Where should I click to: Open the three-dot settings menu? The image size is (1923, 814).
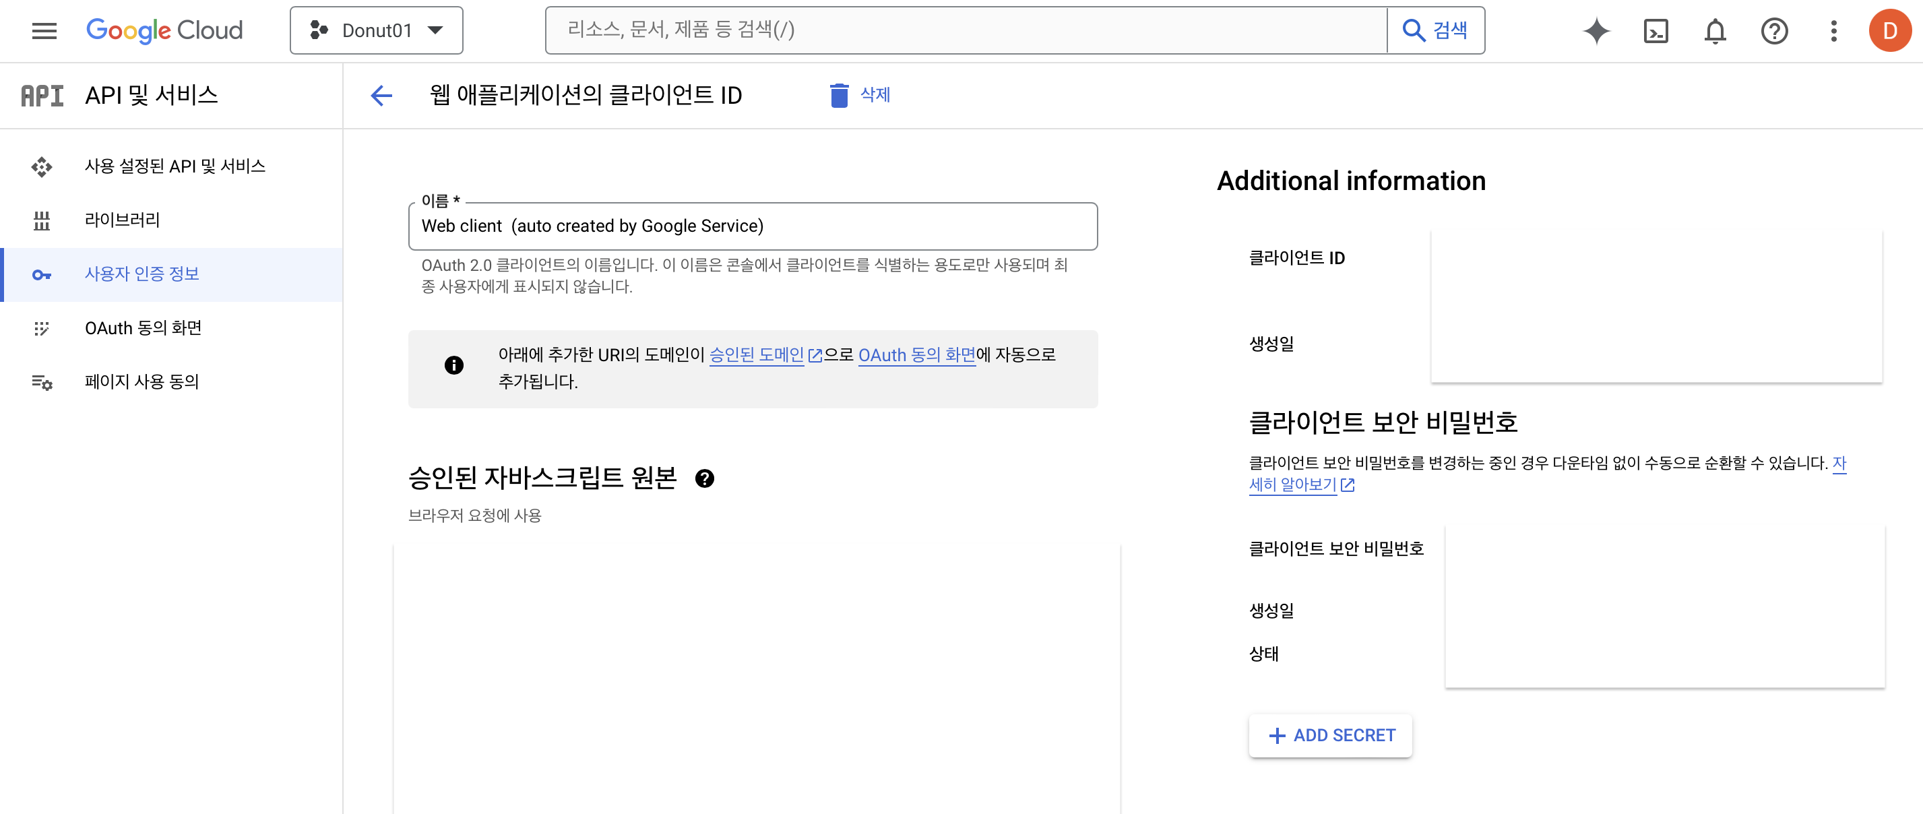tap(1833, 30)
